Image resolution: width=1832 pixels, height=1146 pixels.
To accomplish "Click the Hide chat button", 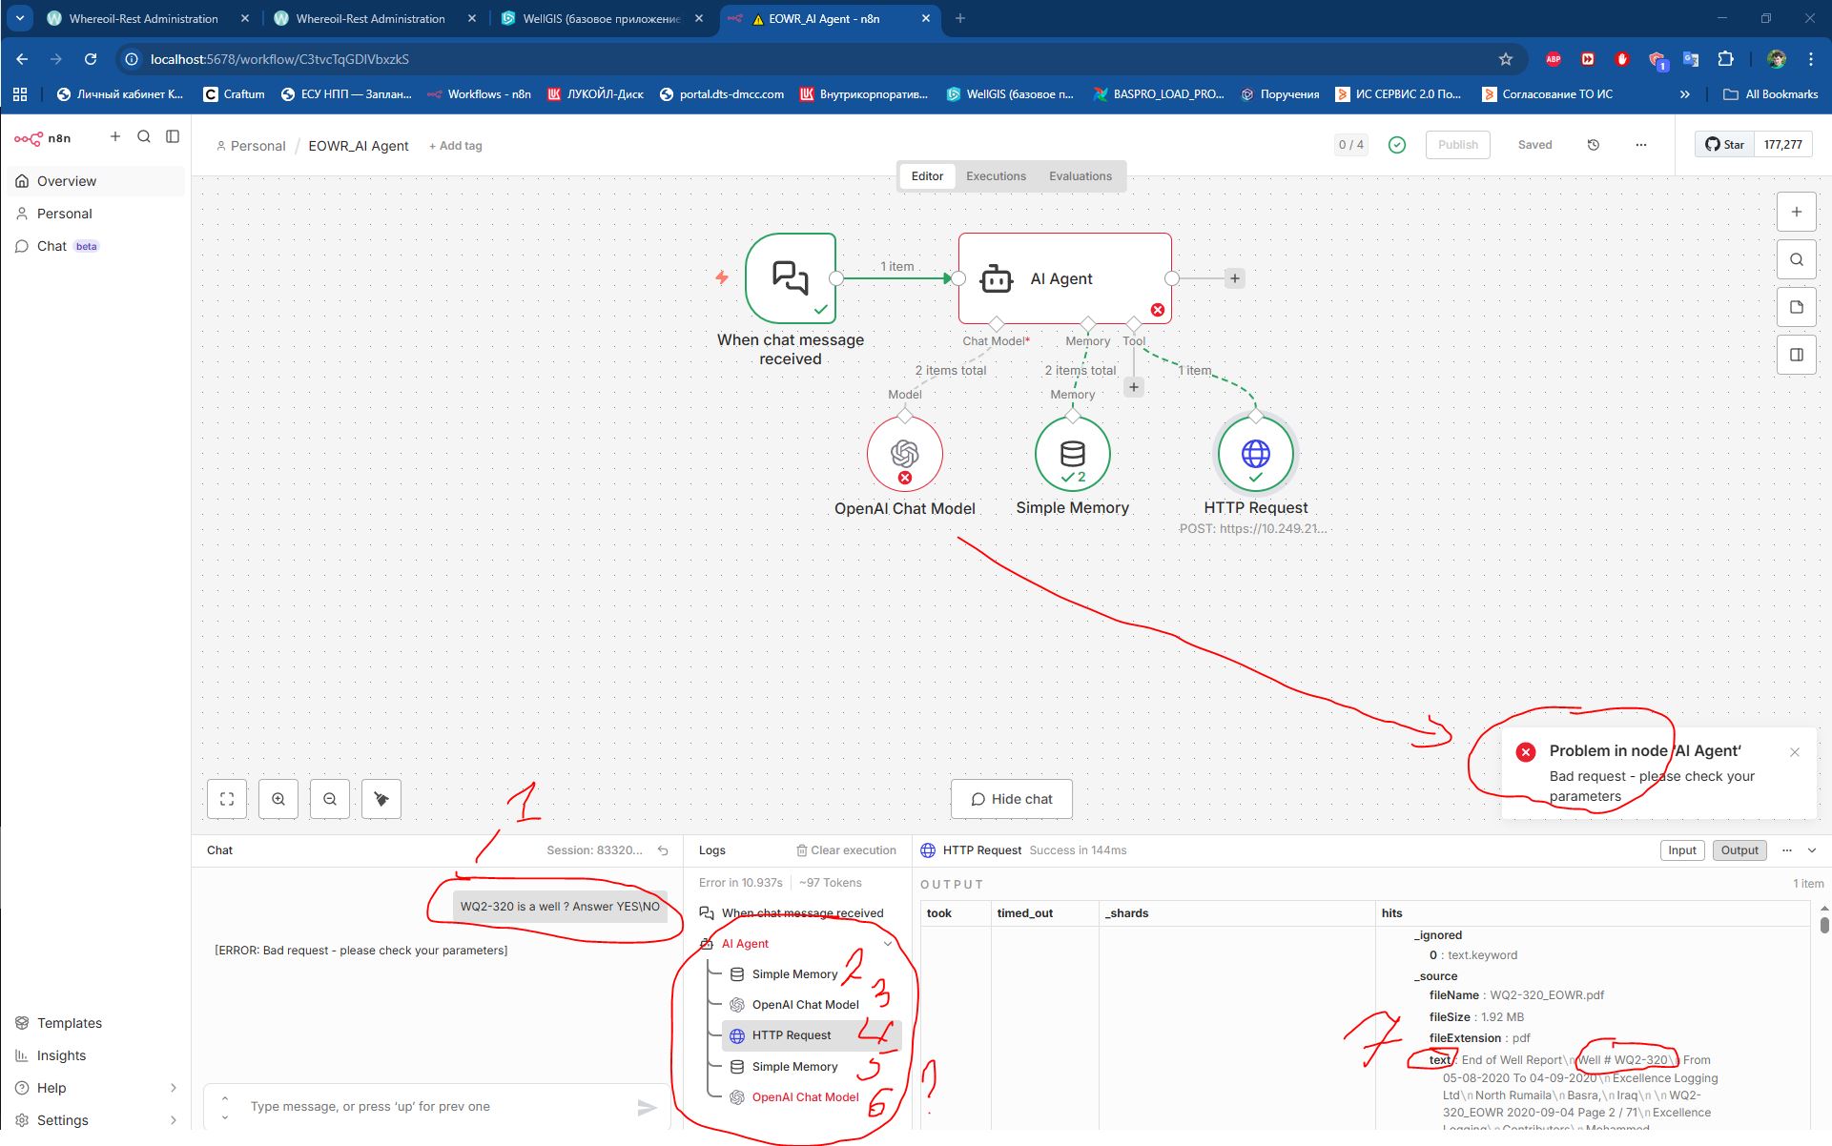I will 1011,799.
